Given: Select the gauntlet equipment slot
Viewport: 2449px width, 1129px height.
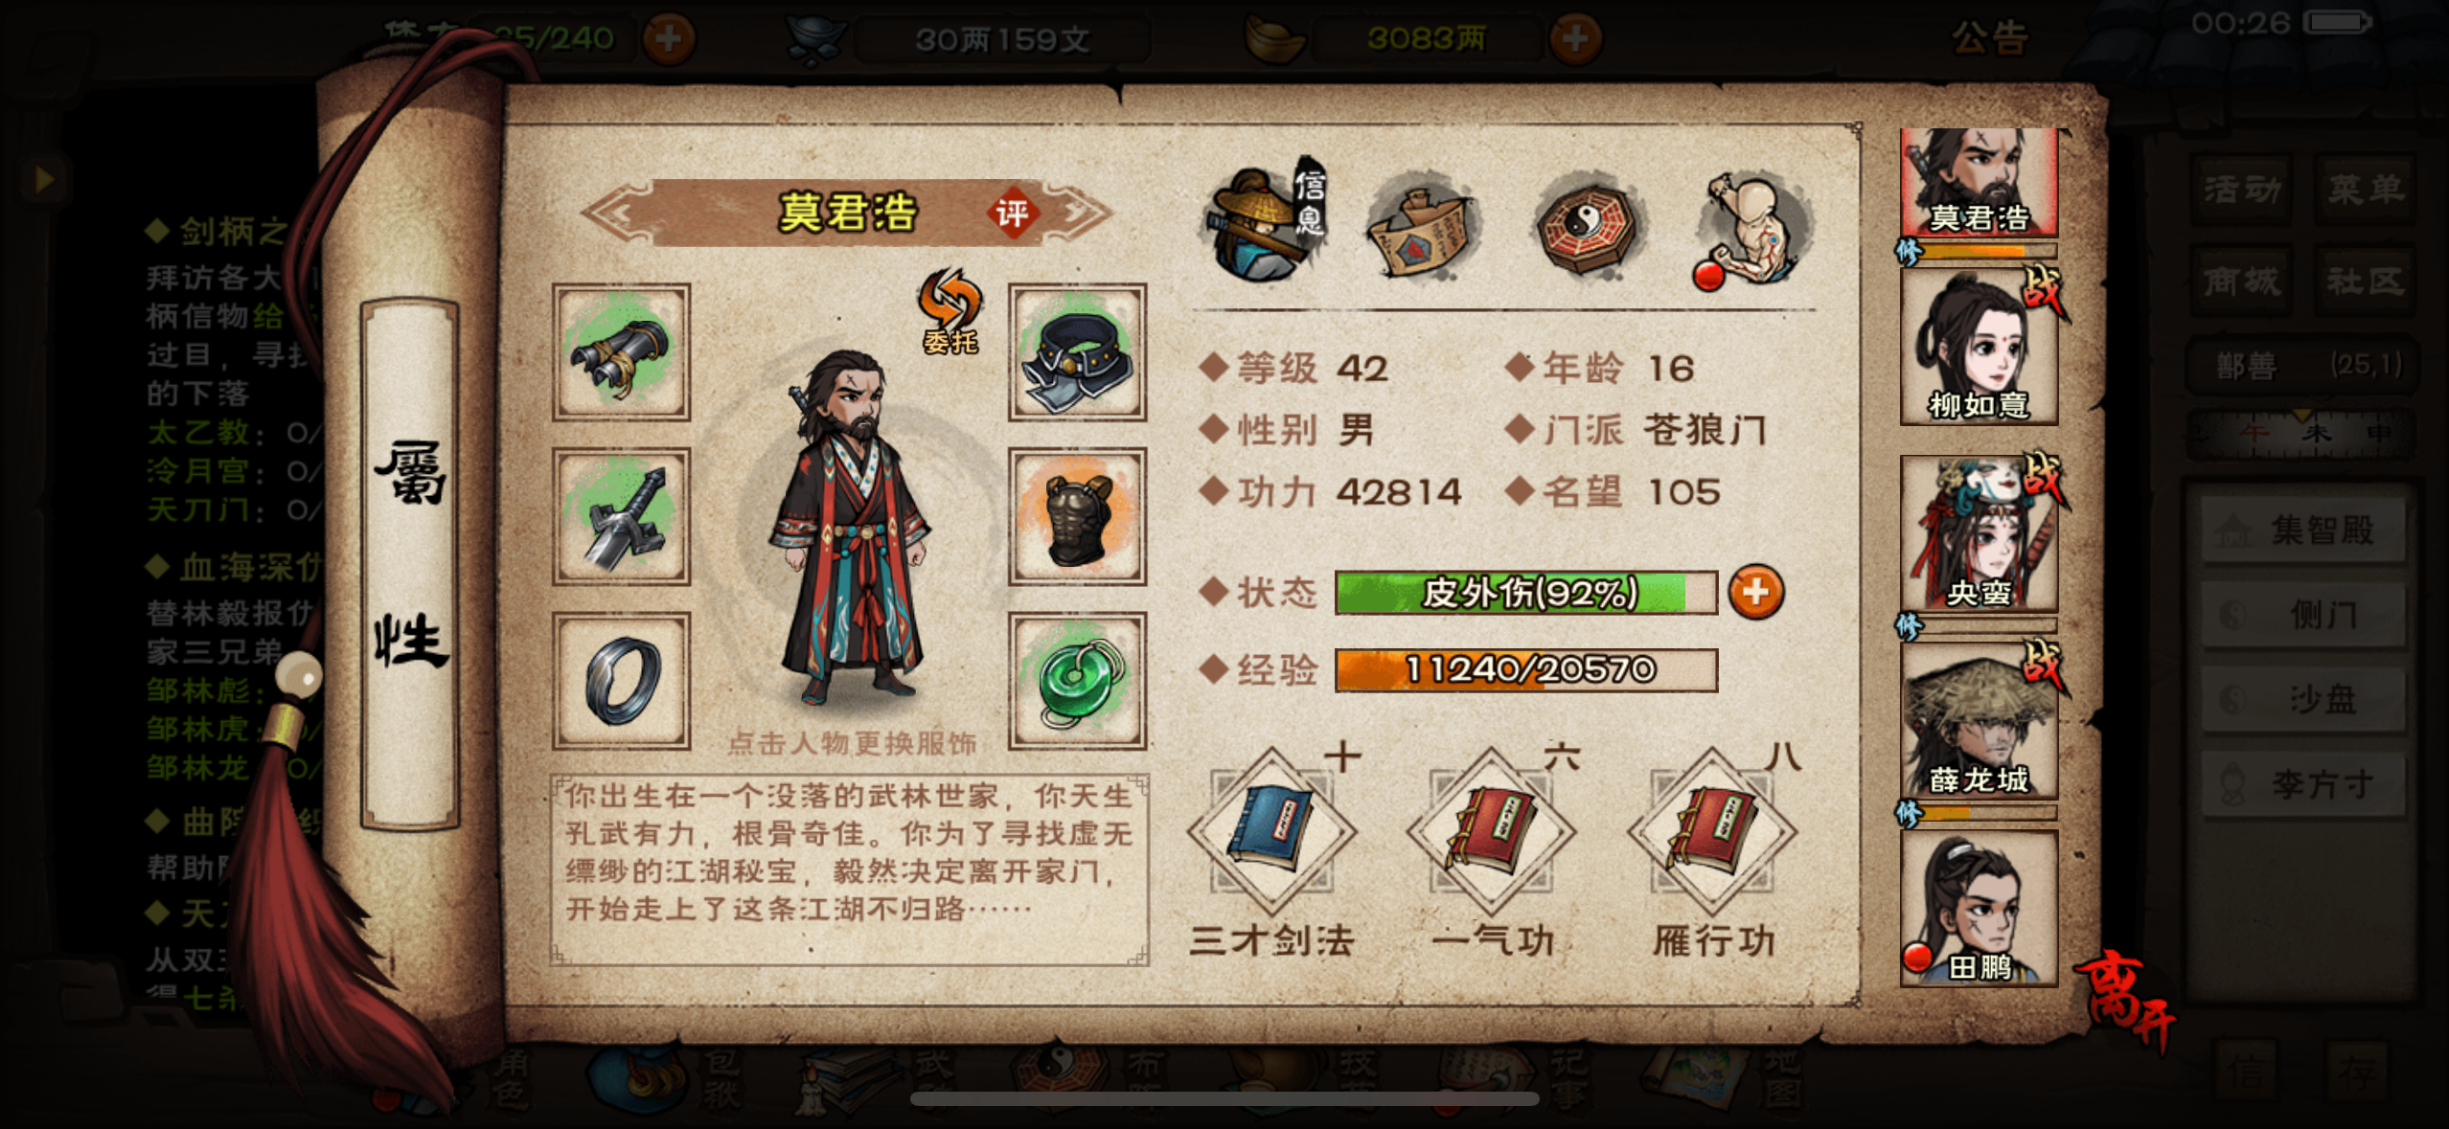Looking at the screenshot, I should tap(621, 352).
